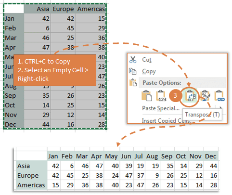
Task: Select the Feb row label in the top table
Action: [14, 28]
